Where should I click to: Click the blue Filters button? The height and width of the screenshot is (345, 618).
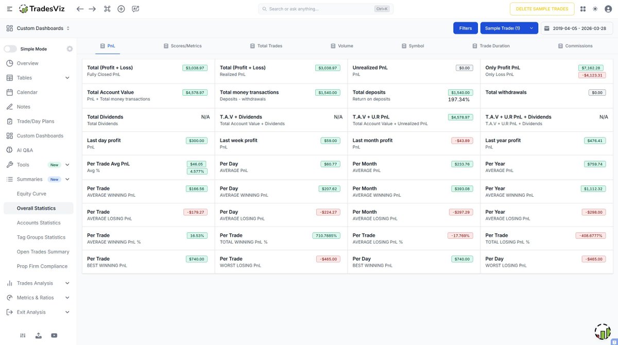click(465, 28)
